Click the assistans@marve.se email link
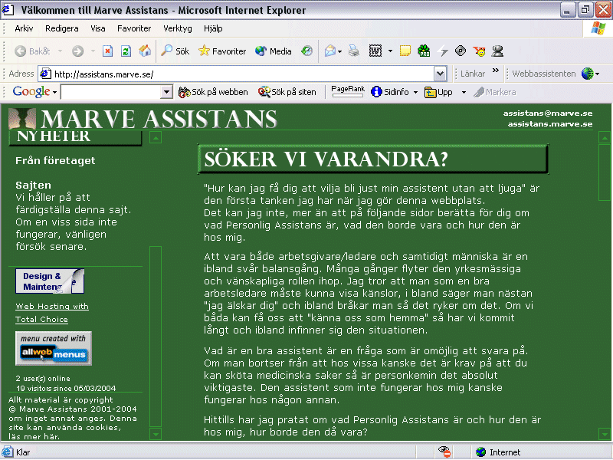Screen dimensions: 613x460 [x=547, y=113]
